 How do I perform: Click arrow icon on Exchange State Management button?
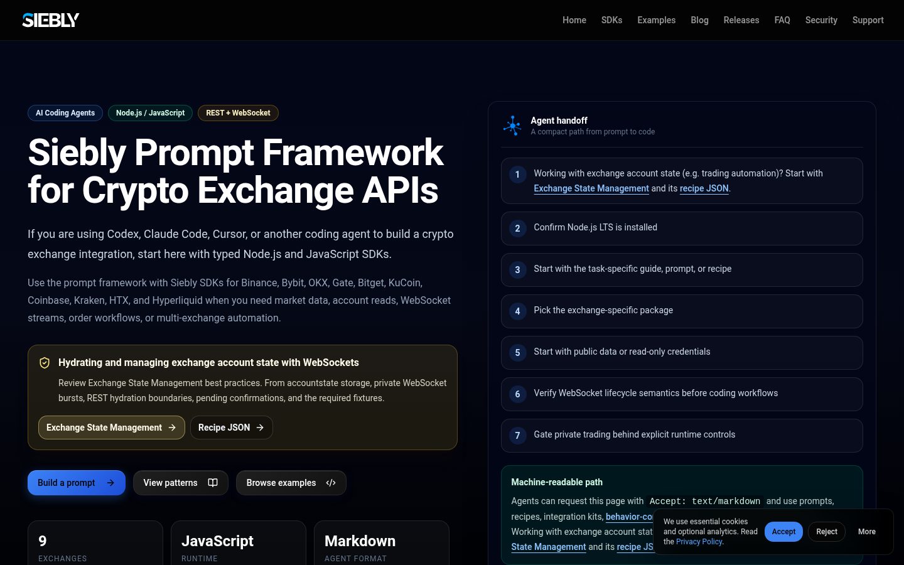(x=172, y=428)
